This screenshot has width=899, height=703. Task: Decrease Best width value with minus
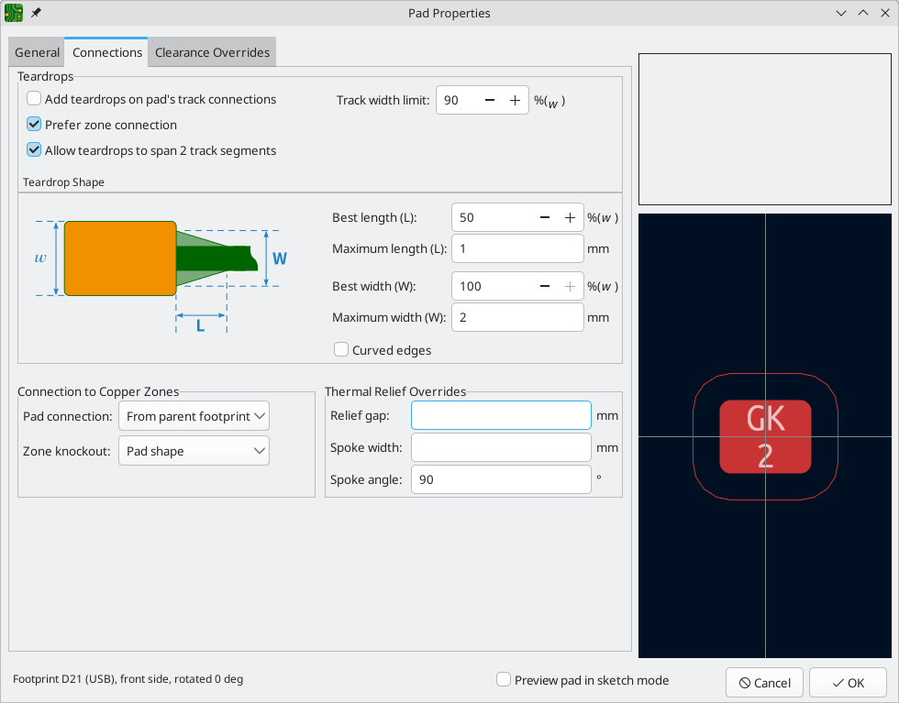[x=545, y=286]
